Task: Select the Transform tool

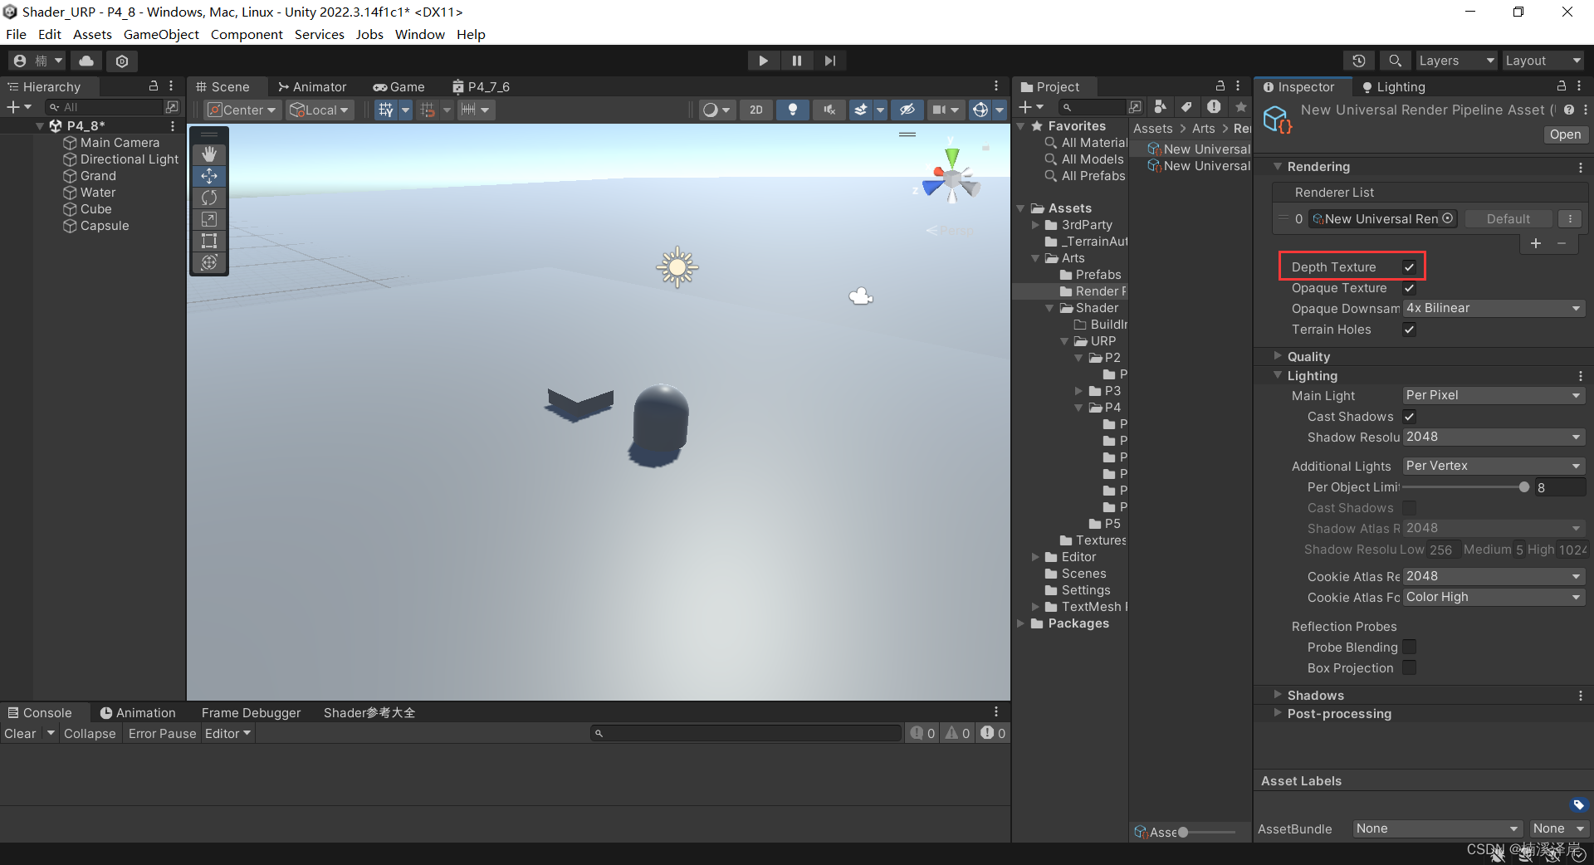Action: pos(209,262)
